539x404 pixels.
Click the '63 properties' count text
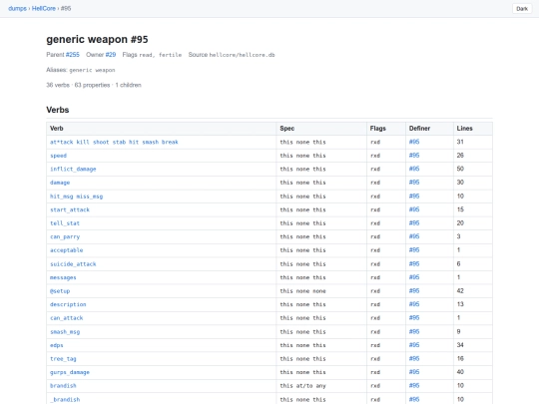[92, 85]
